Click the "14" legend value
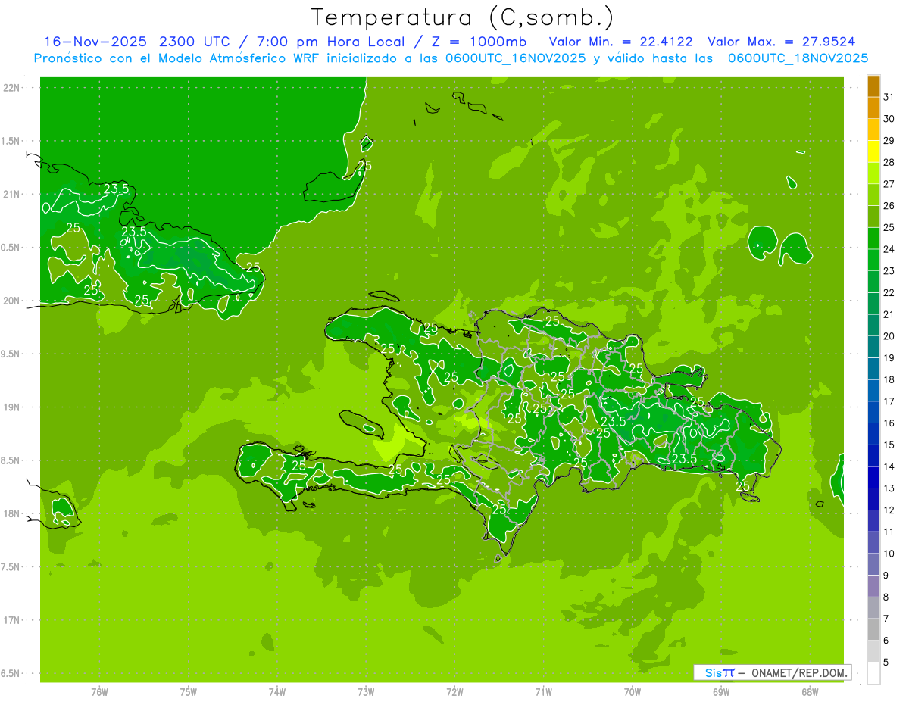The image size is (909, 702). coord(889,466)
